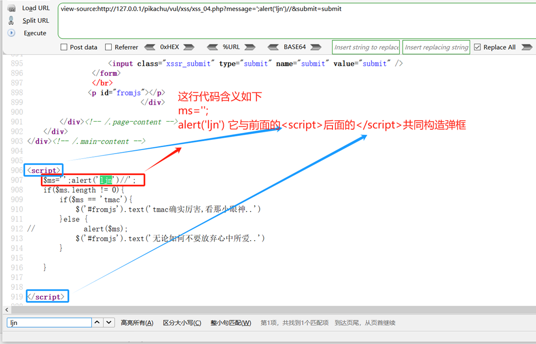Viewport: 536px width, 344px height.
Task: Click the Split URL button label
Action: click(35, 21)
